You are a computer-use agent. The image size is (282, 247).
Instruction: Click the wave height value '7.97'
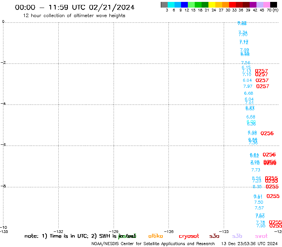pos(248,86)
